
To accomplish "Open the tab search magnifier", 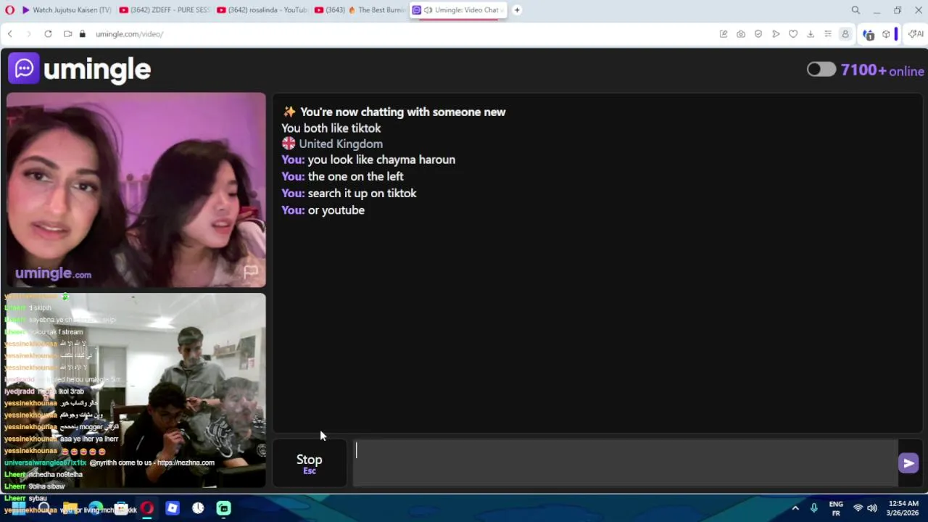I will [x=855, y=10].
